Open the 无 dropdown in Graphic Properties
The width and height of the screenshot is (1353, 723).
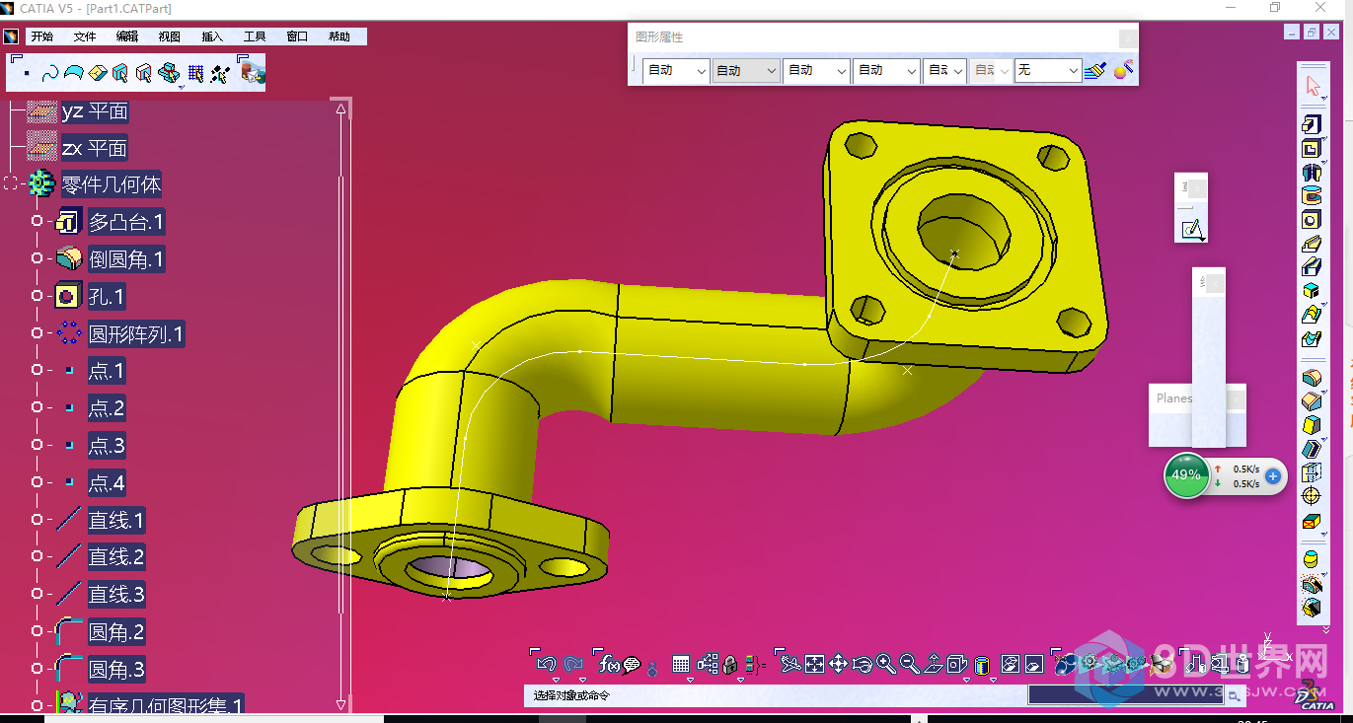[1048, 70]
